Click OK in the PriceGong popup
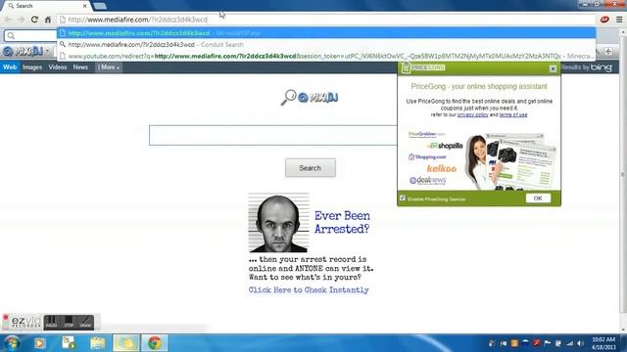 [538, 198]
